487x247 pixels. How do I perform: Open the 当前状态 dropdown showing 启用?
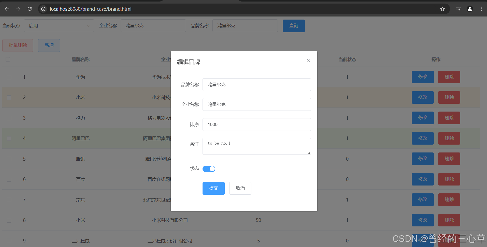coord(59,26)
